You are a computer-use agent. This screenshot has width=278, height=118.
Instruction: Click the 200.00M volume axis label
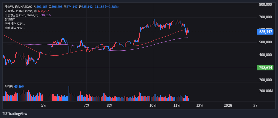pyautogui.click(x=266, y=91)
